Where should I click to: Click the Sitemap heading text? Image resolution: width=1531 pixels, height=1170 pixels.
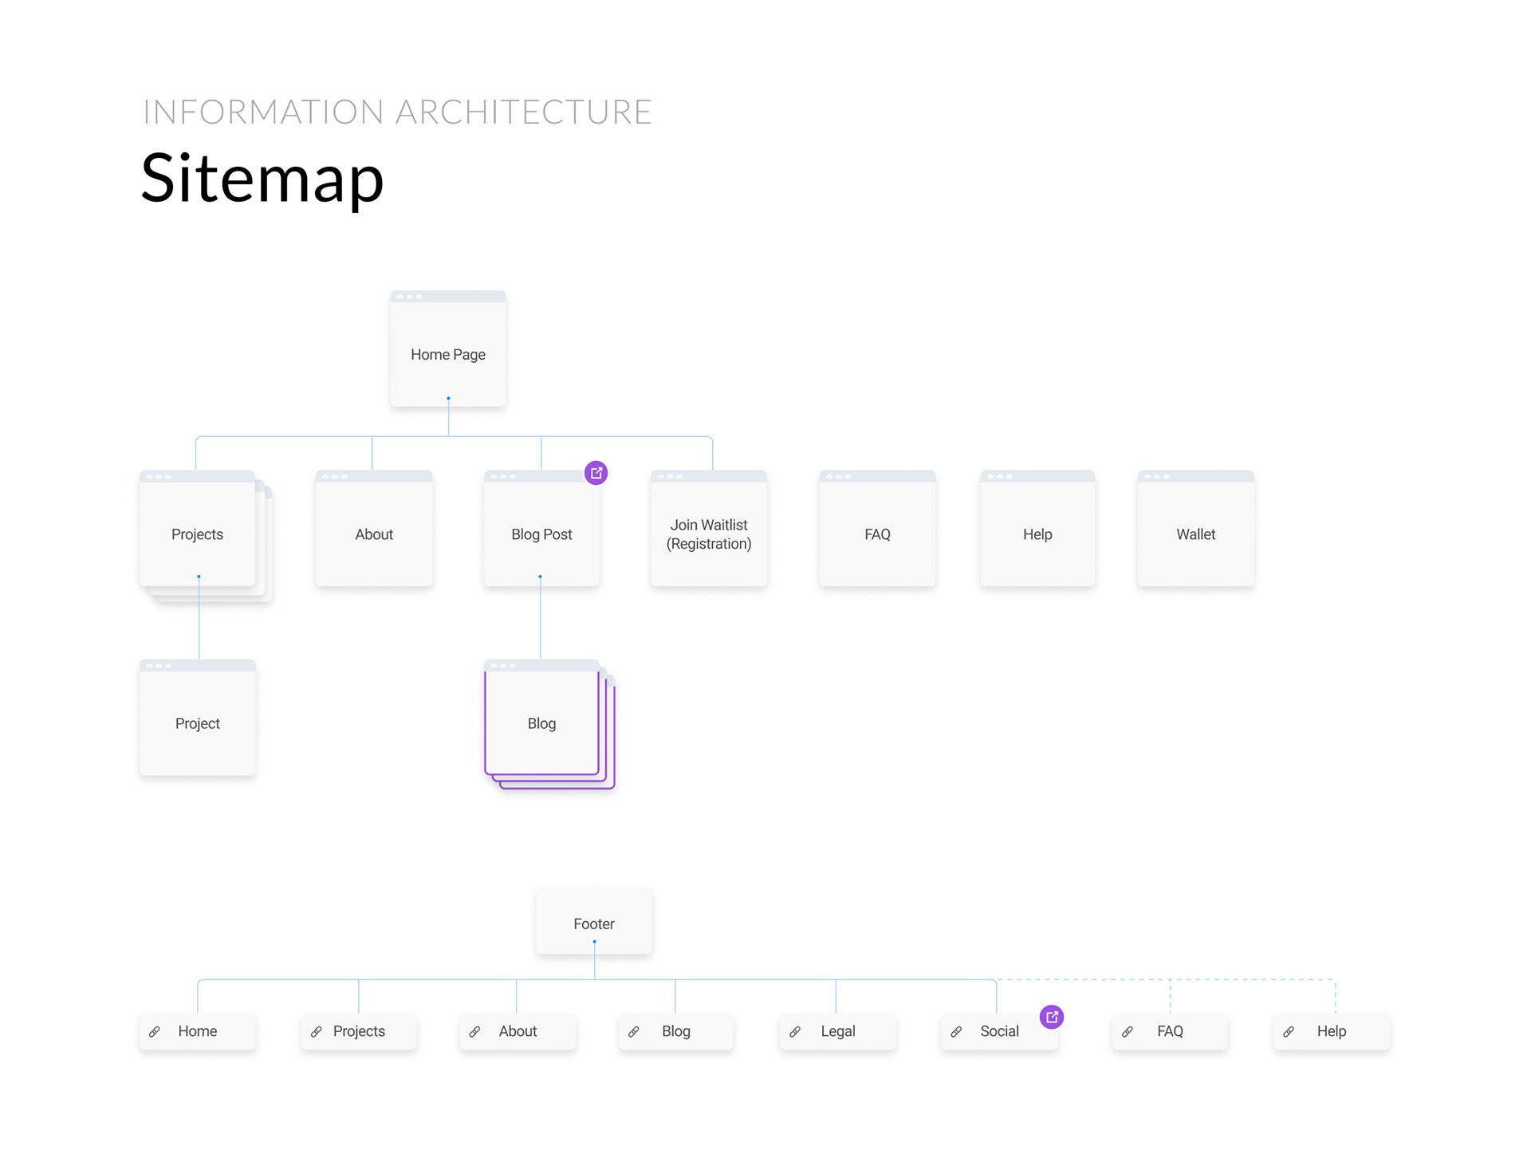point(262,179)
